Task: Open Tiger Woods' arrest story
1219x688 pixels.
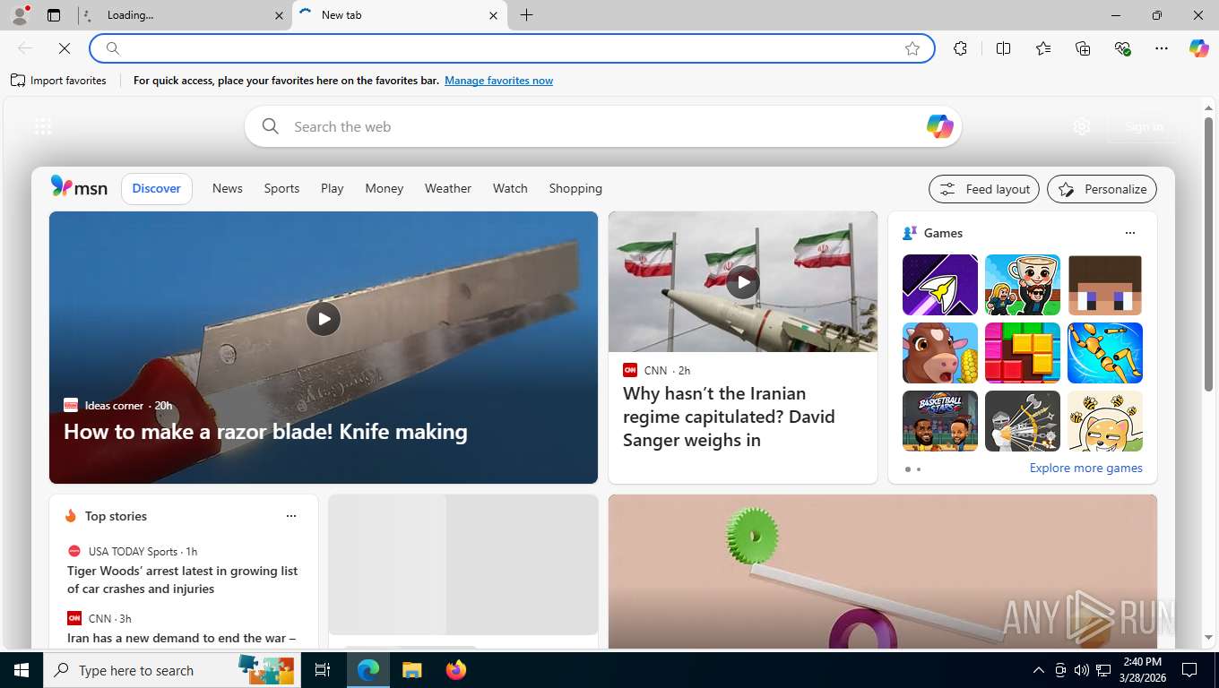Action: point(183,580)
